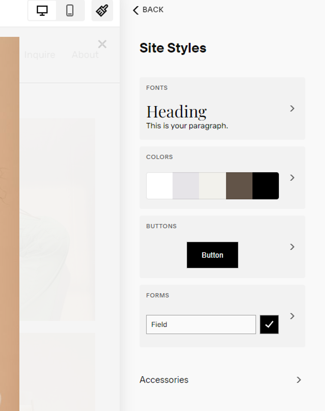The image size is (325, 411).
Task: Click the BUTTONS section label
Action: pos(161,226)
